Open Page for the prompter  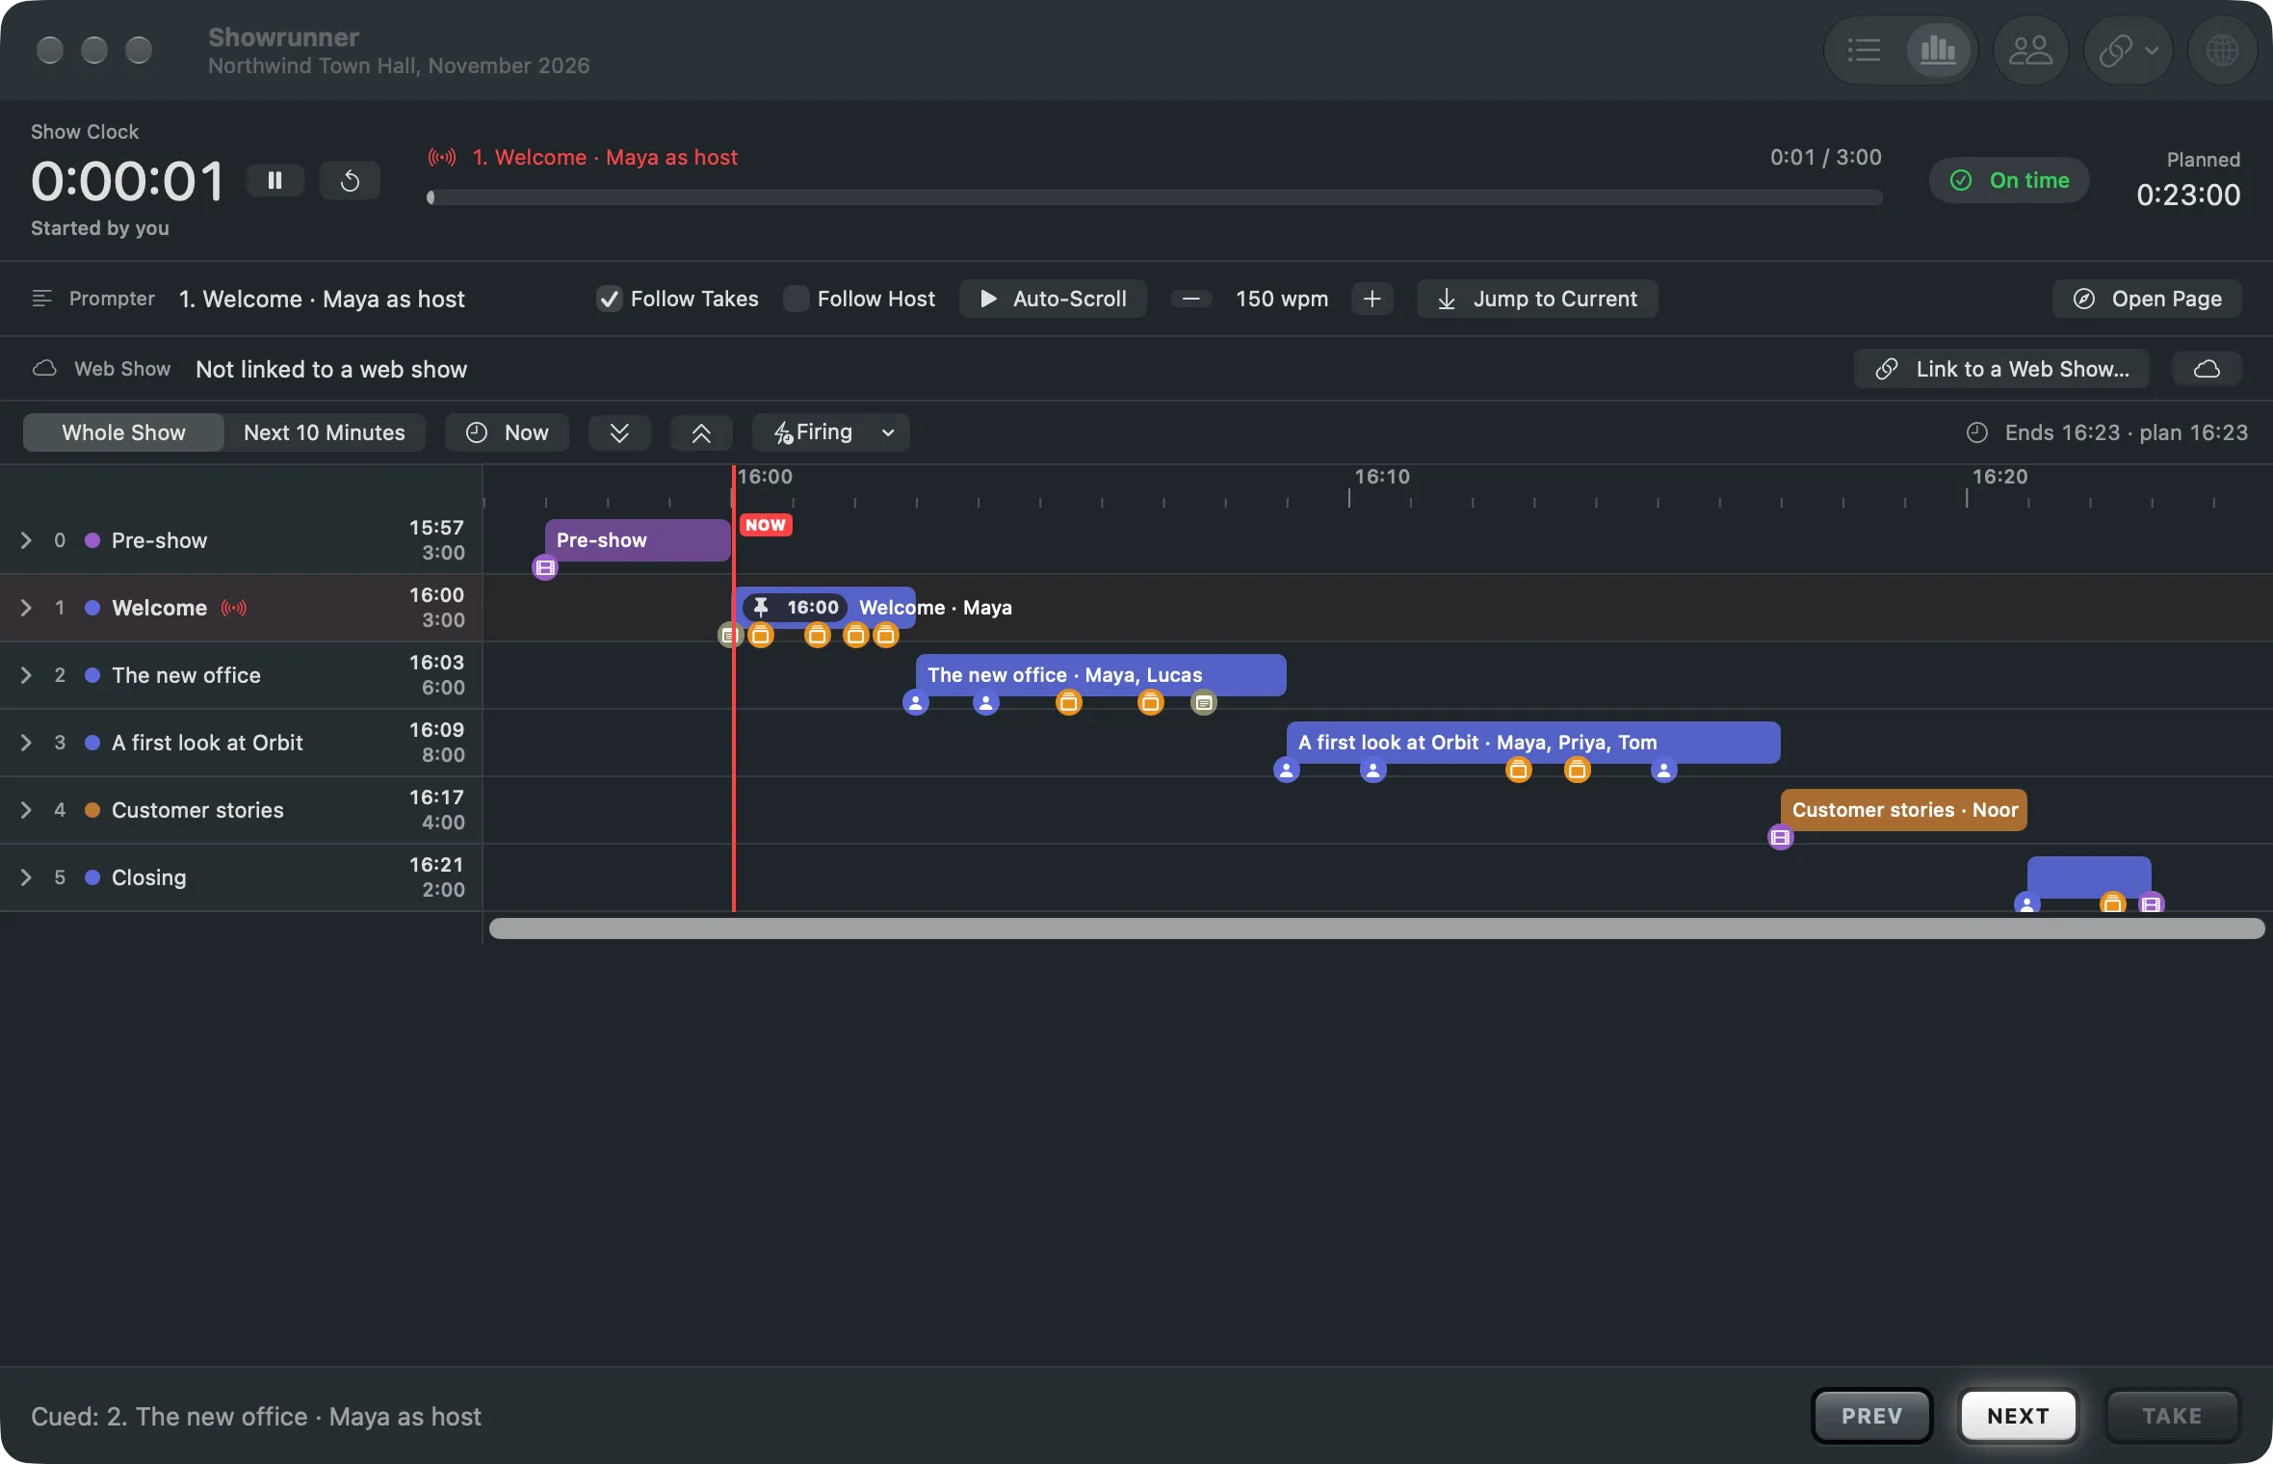click(2147, 299)
